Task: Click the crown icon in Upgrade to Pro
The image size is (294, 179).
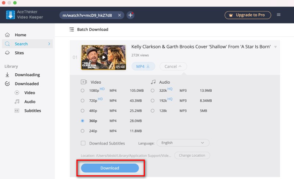Action: tap(231, 15)
